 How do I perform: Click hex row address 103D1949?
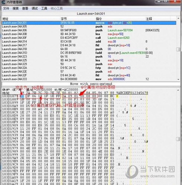(x=10, y=138)
